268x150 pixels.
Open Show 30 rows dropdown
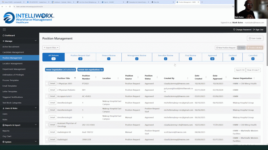click(x=253, y=70)
